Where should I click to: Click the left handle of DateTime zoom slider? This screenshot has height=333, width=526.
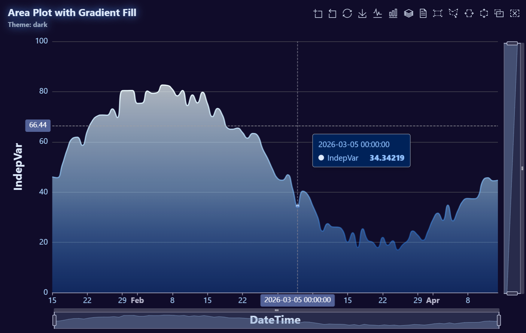pos(55,320)
